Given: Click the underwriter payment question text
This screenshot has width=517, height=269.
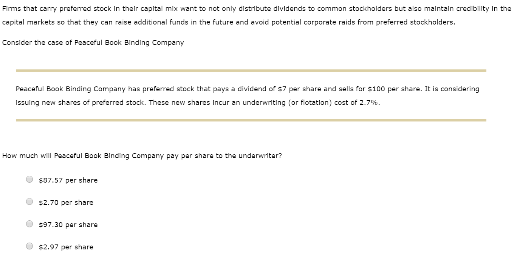Looking at the screenshot, I should coord(142,155).
